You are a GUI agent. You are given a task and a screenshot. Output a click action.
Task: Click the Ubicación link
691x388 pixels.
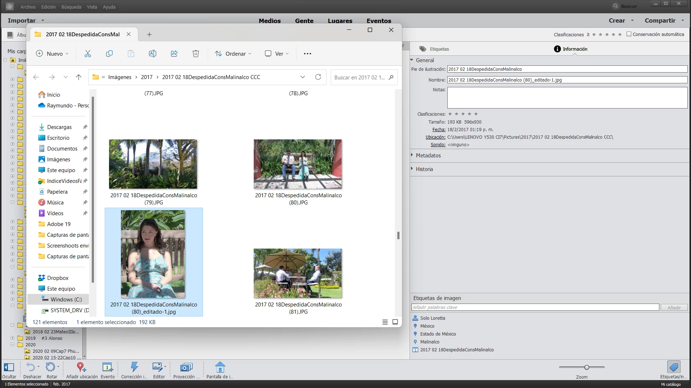pos(435,137)
